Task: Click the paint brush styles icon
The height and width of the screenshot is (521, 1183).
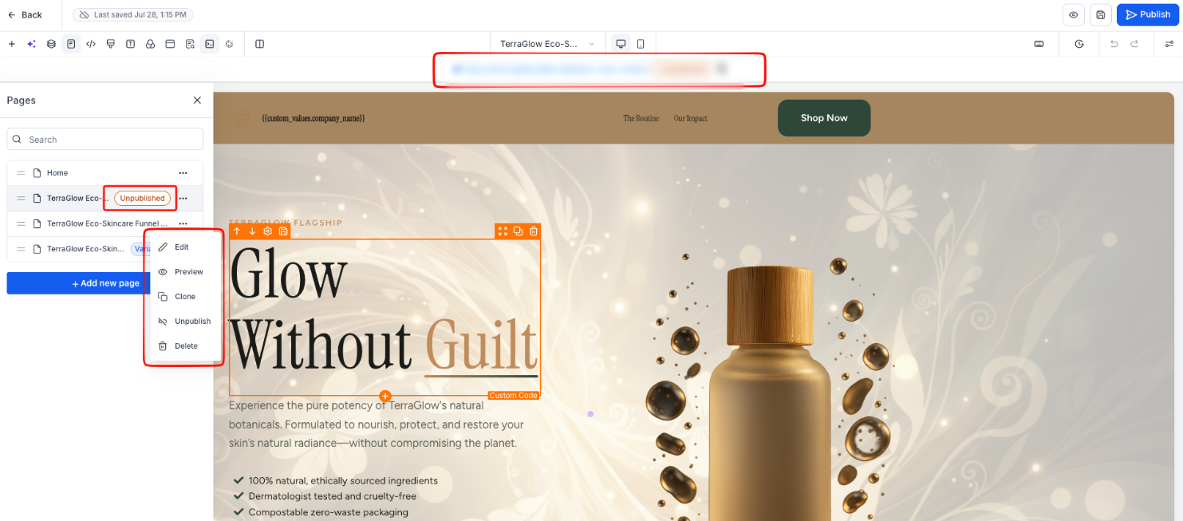Action: [111, 44]
